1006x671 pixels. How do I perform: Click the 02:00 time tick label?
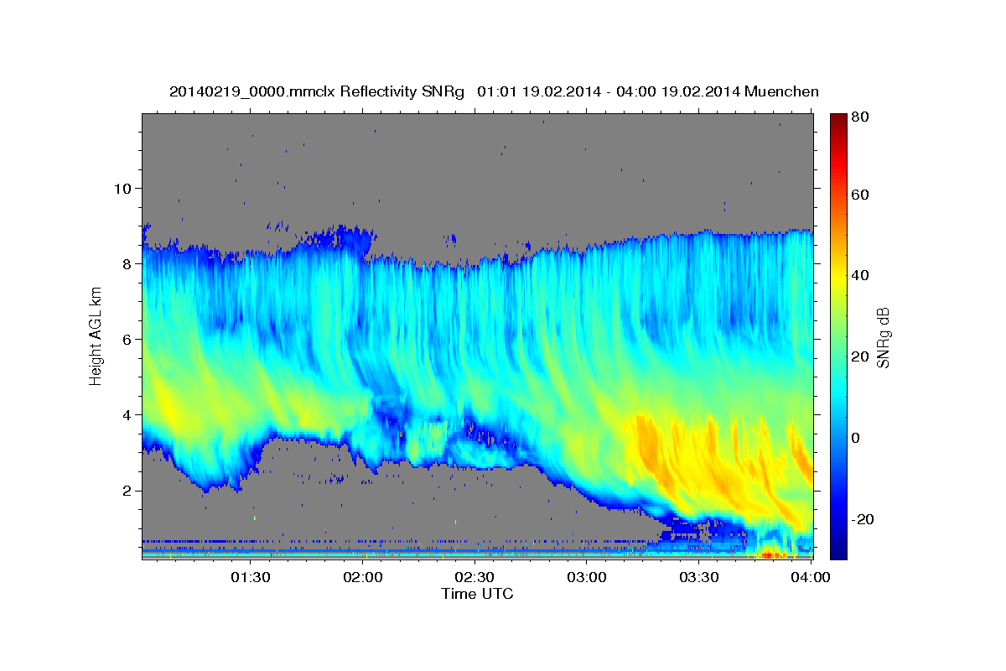[x=362, y=578]
